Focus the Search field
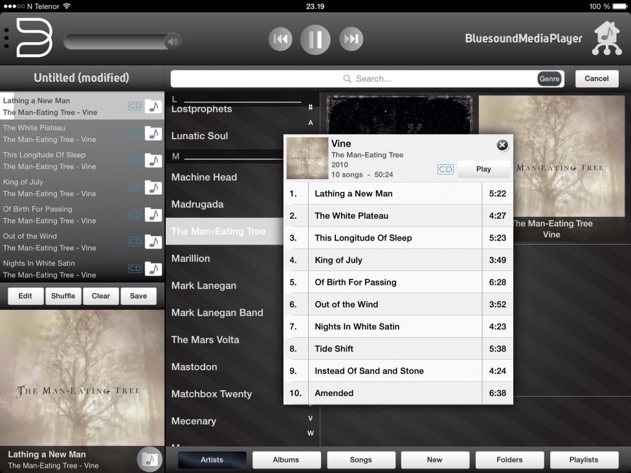This screenshot has width=631, height=473. (x=367, y=79)
